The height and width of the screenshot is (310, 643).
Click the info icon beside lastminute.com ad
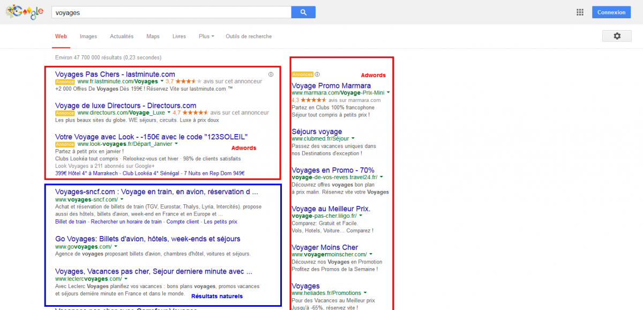[271, 74]
